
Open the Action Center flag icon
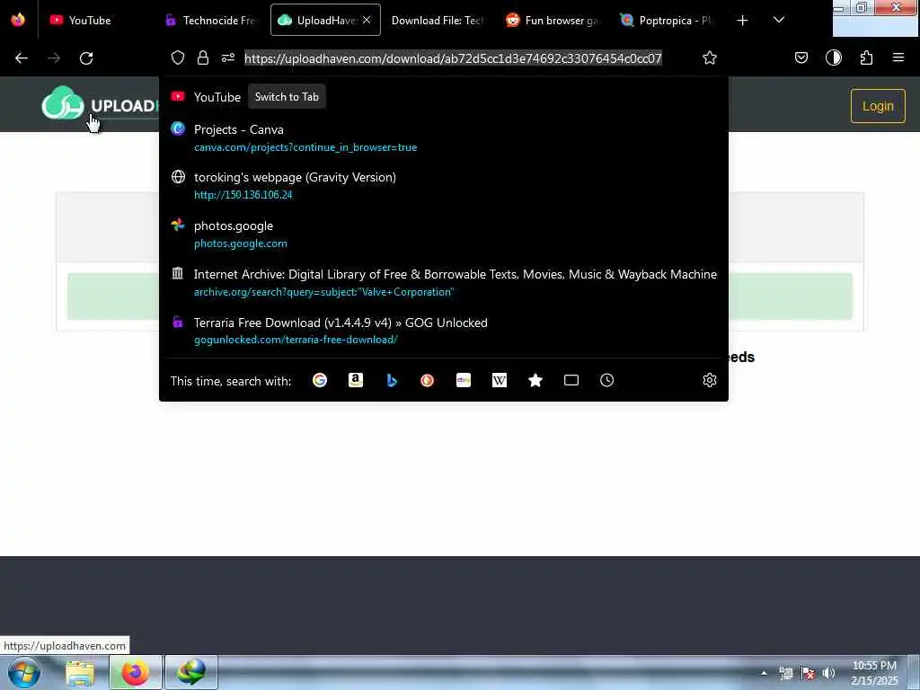808,673
